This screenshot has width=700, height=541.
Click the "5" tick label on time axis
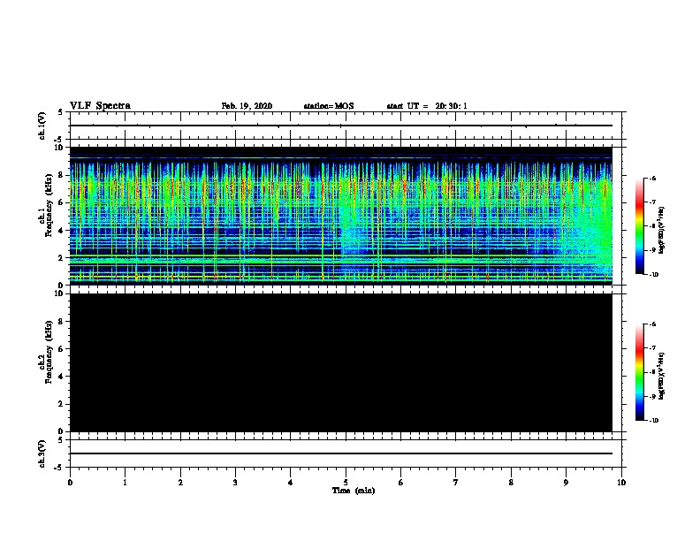(x=346, y=483)
